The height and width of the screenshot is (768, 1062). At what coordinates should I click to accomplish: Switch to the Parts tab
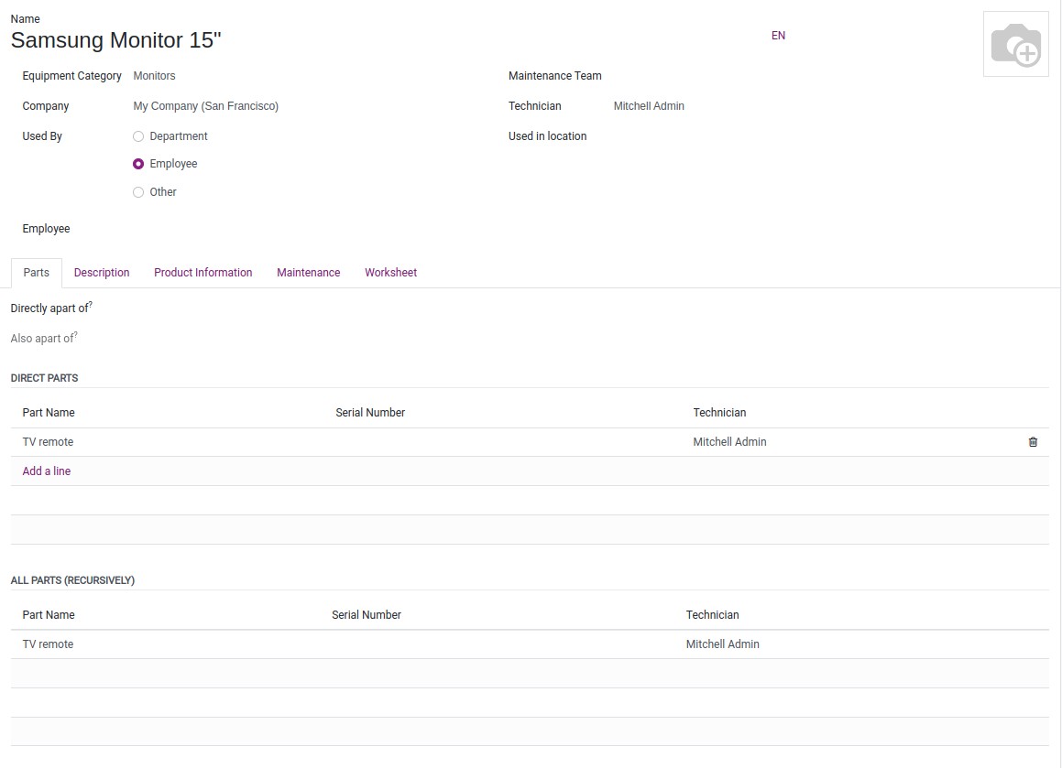37,273
